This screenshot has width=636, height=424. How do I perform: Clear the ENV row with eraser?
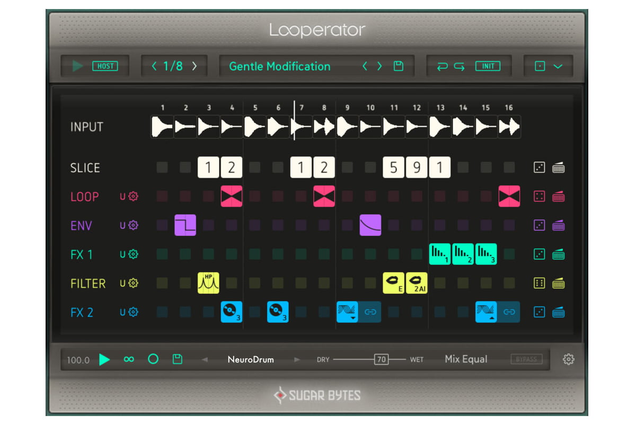pyautogui.click(x=558, y=225)
